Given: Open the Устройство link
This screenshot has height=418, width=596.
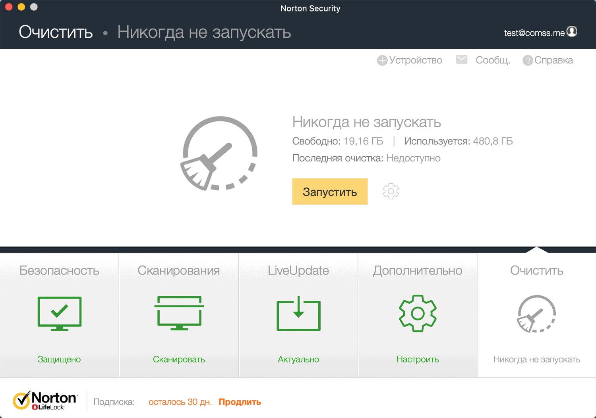Looking at the screenshot, I should pos(415,60).
